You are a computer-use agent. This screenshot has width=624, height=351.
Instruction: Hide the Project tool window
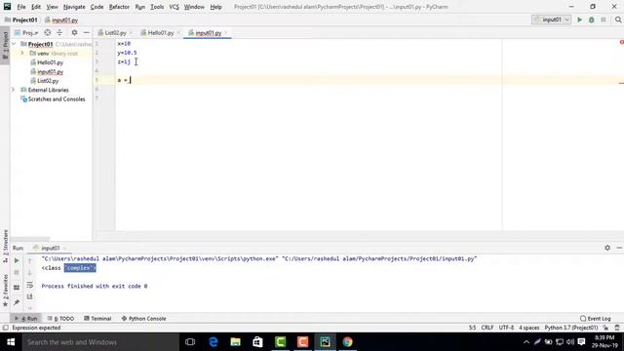coord(87,32)
